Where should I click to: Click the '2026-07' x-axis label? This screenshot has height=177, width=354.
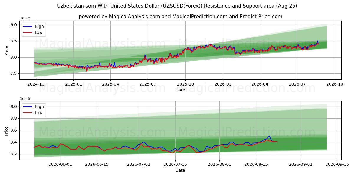(297, 84)
